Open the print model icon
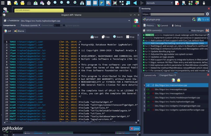 pyautogui.click(x=49, y=3)
